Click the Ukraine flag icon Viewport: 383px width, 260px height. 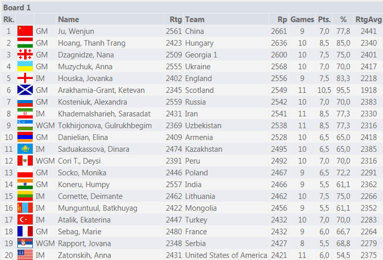[25, 67]
